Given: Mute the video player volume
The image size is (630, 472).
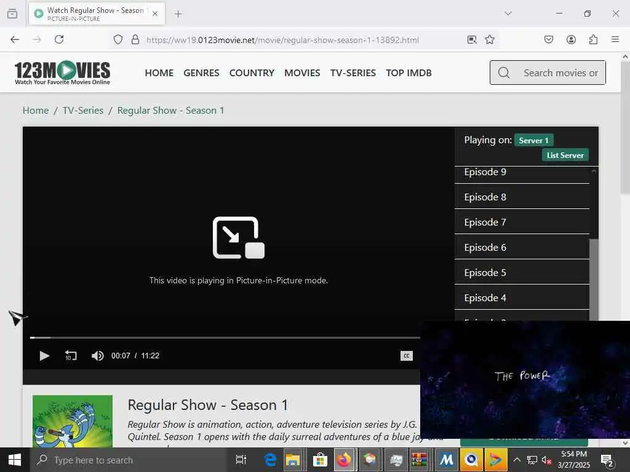Looking at the screenshot, I should [97, 356].
